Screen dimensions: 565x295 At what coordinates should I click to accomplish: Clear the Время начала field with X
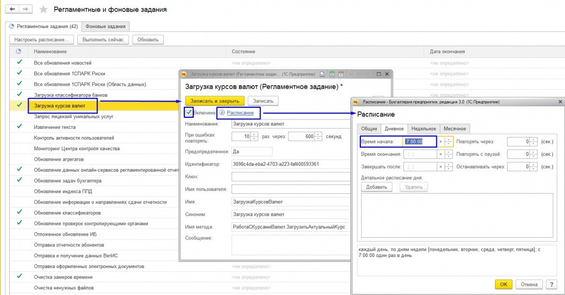(441, 141)
